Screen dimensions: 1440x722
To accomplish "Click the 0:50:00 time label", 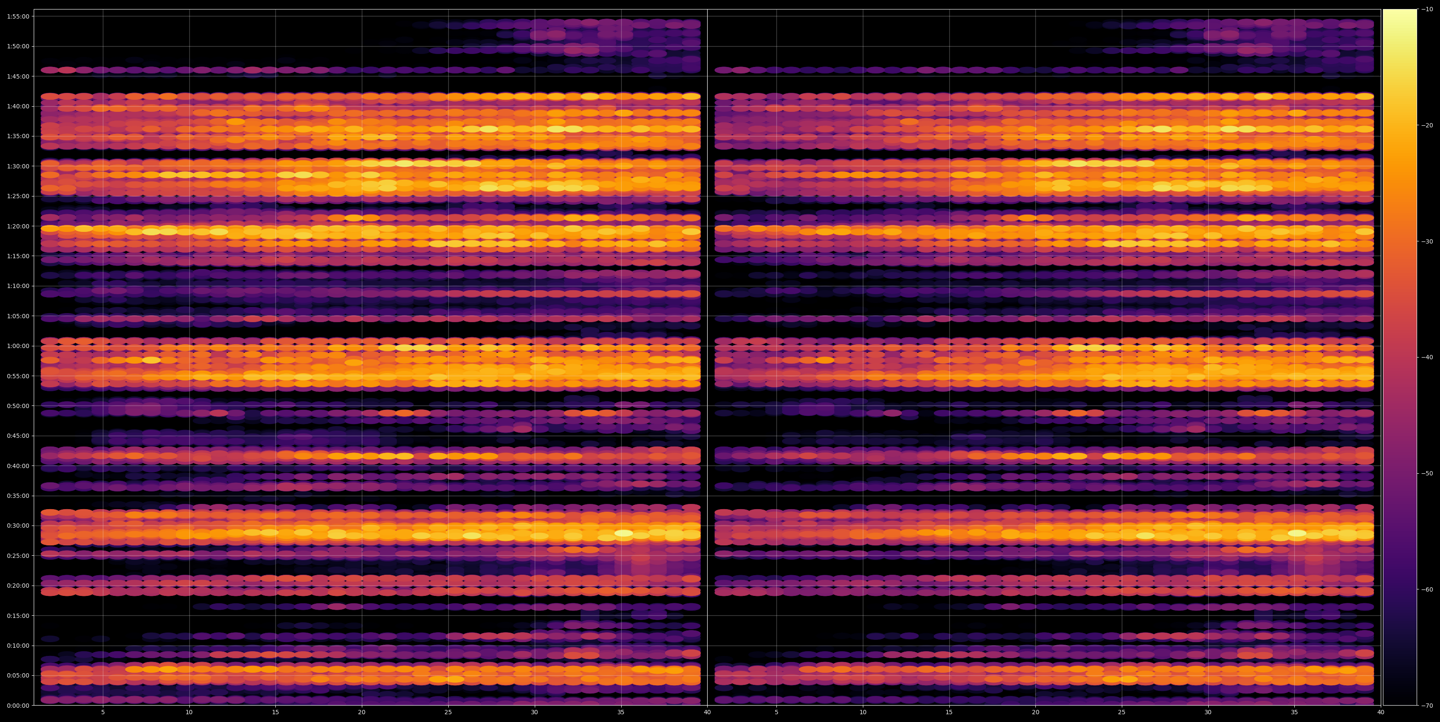I will [x=18, y=406].
